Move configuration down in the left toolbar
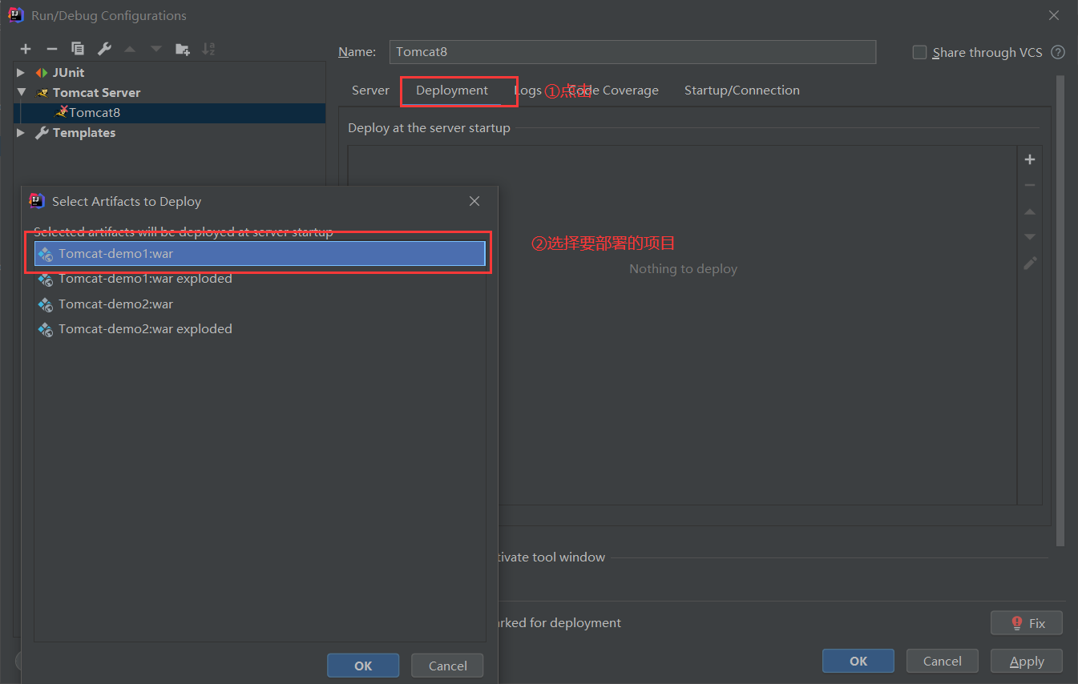The image size is (1078, 684). tap(156, 50)
